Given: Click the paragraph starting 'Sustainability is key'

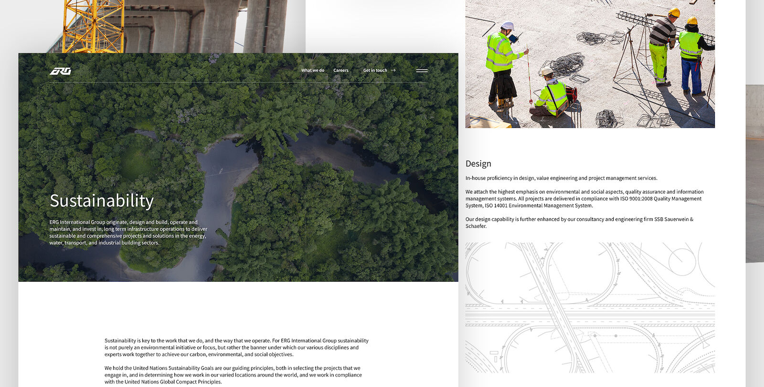Looking at the screenshot, I should (236, 347).
